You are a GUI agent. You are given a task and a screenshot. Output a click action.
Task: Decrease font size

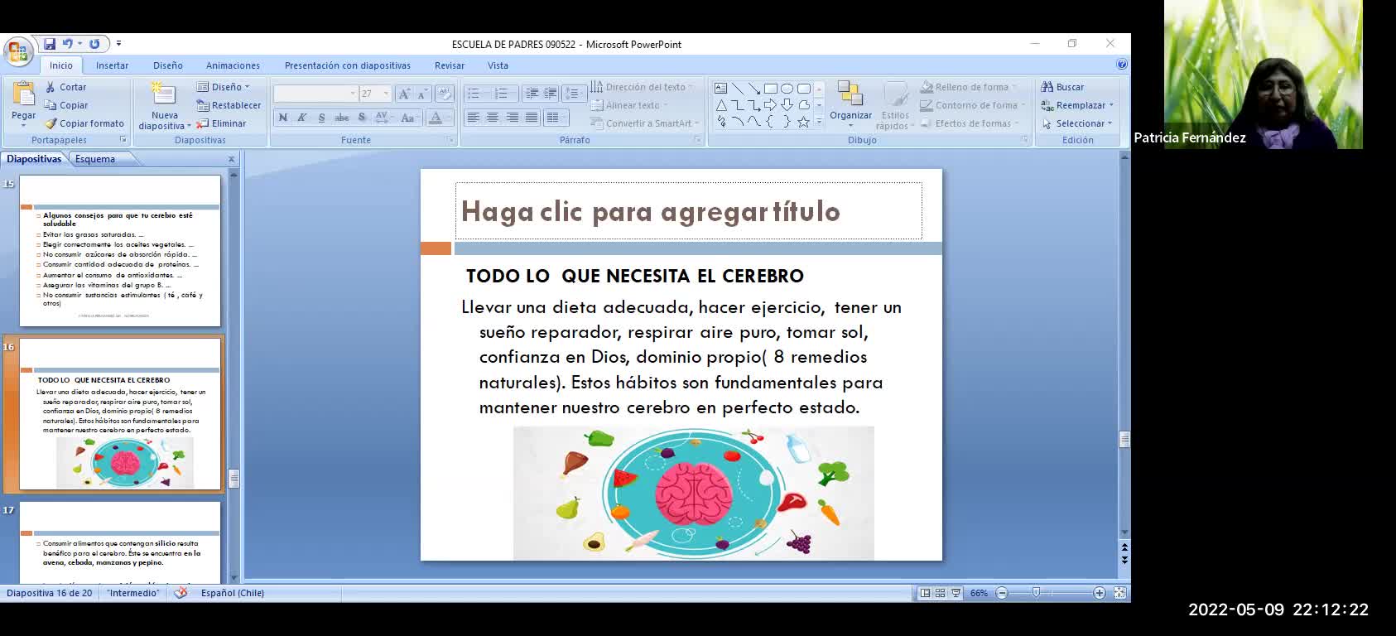coord(421,94)
